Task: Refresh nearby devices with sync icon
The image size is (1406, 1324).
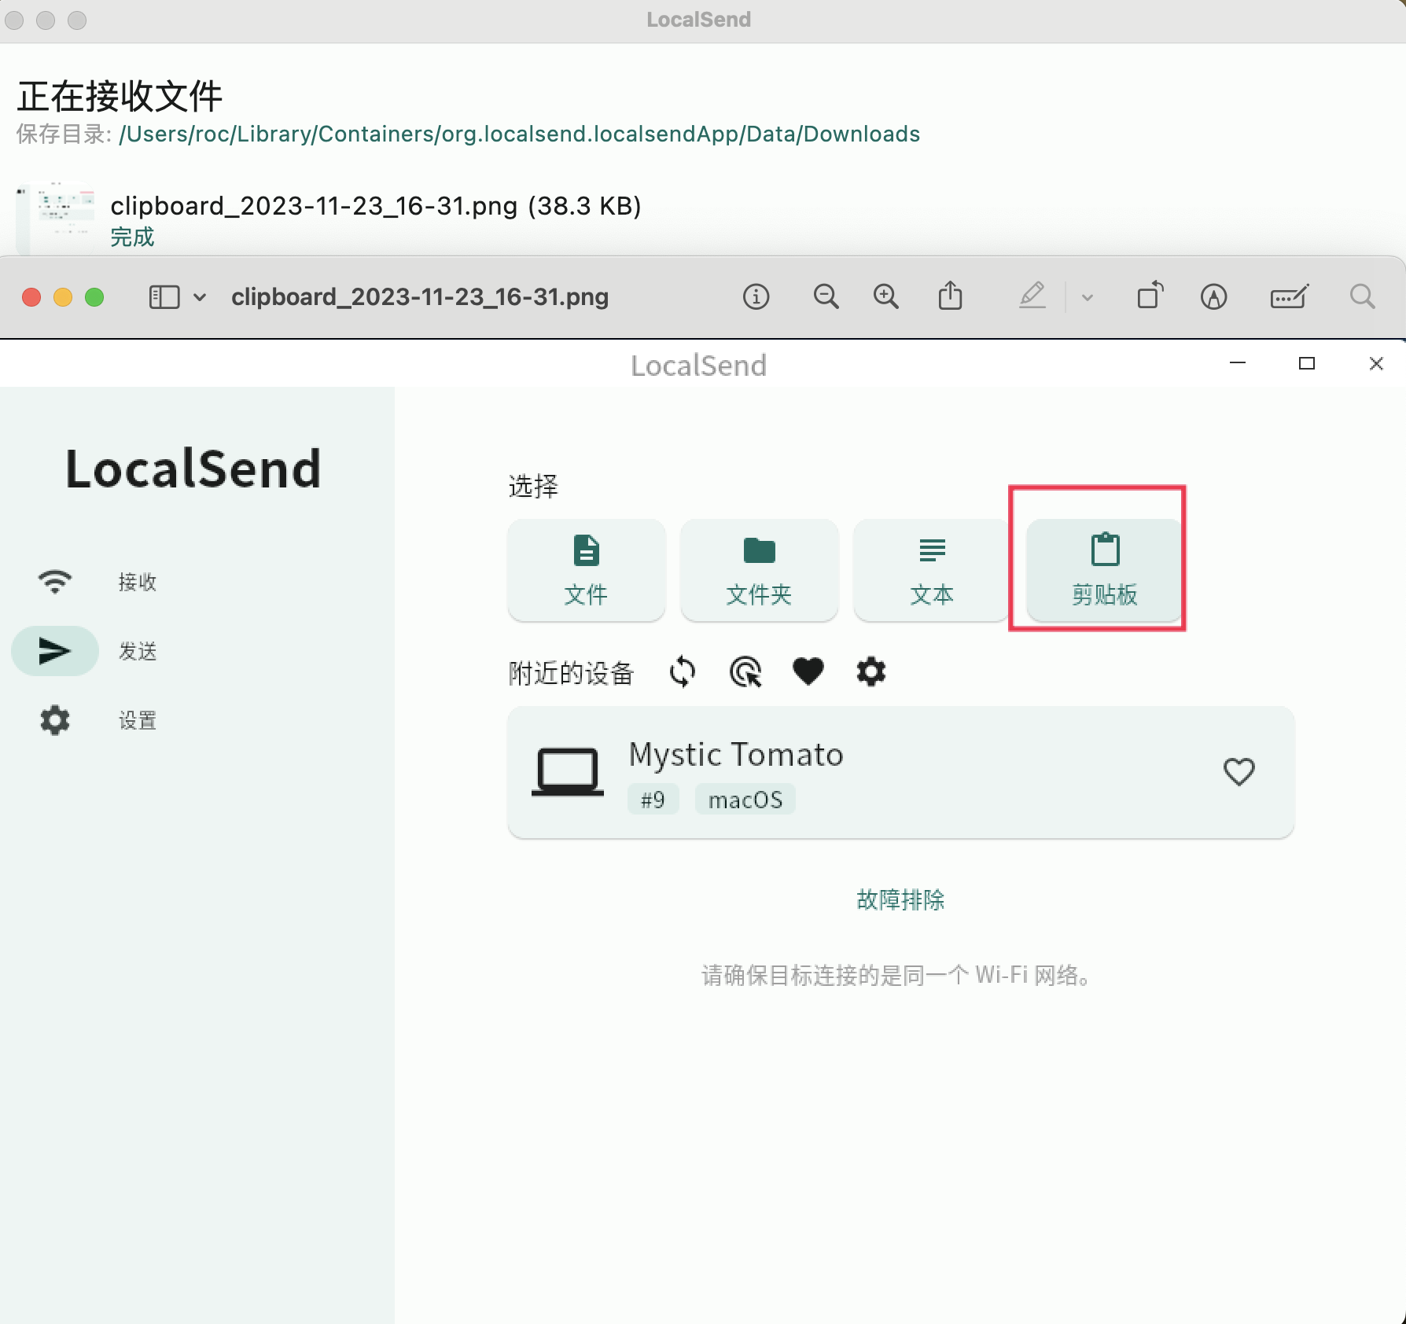Action: (683, 672)
